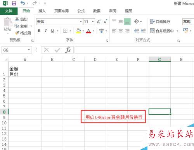
Task: Click inside the formula bar
Action: [134, 50]
